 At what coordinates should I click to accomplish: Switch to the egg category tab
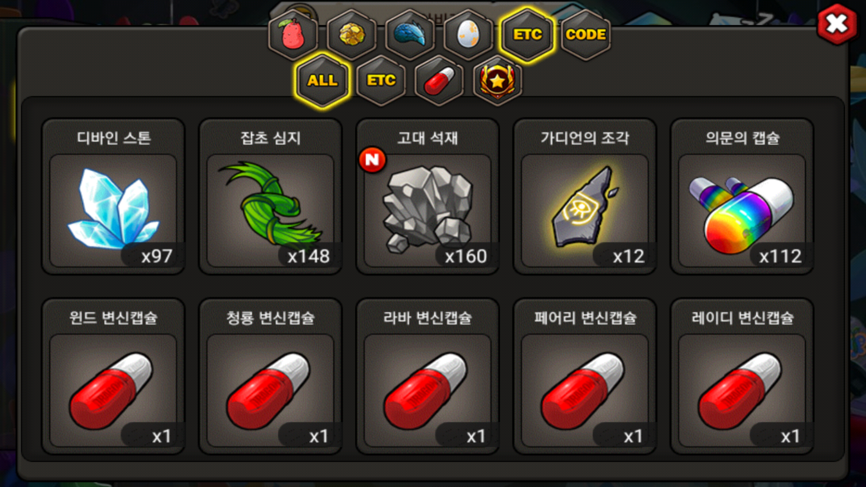468,35
